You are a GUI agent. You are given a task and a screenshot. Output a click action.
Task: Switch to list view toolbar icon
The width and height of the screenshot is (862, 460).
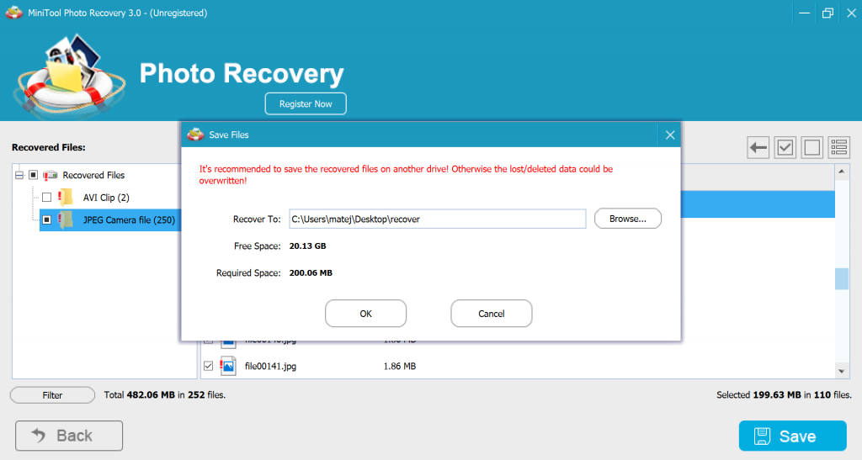pyautogui.click(x=839, y=148)
